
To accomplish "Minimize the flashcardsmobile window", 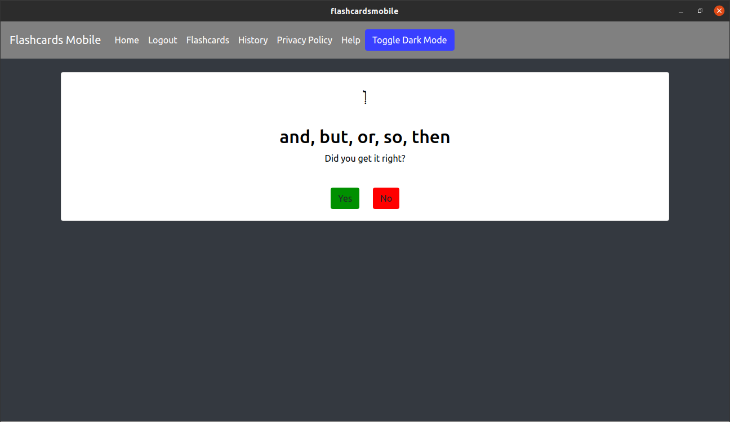I will click(680, 11).
